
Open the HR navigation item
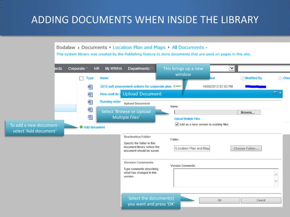96,69
